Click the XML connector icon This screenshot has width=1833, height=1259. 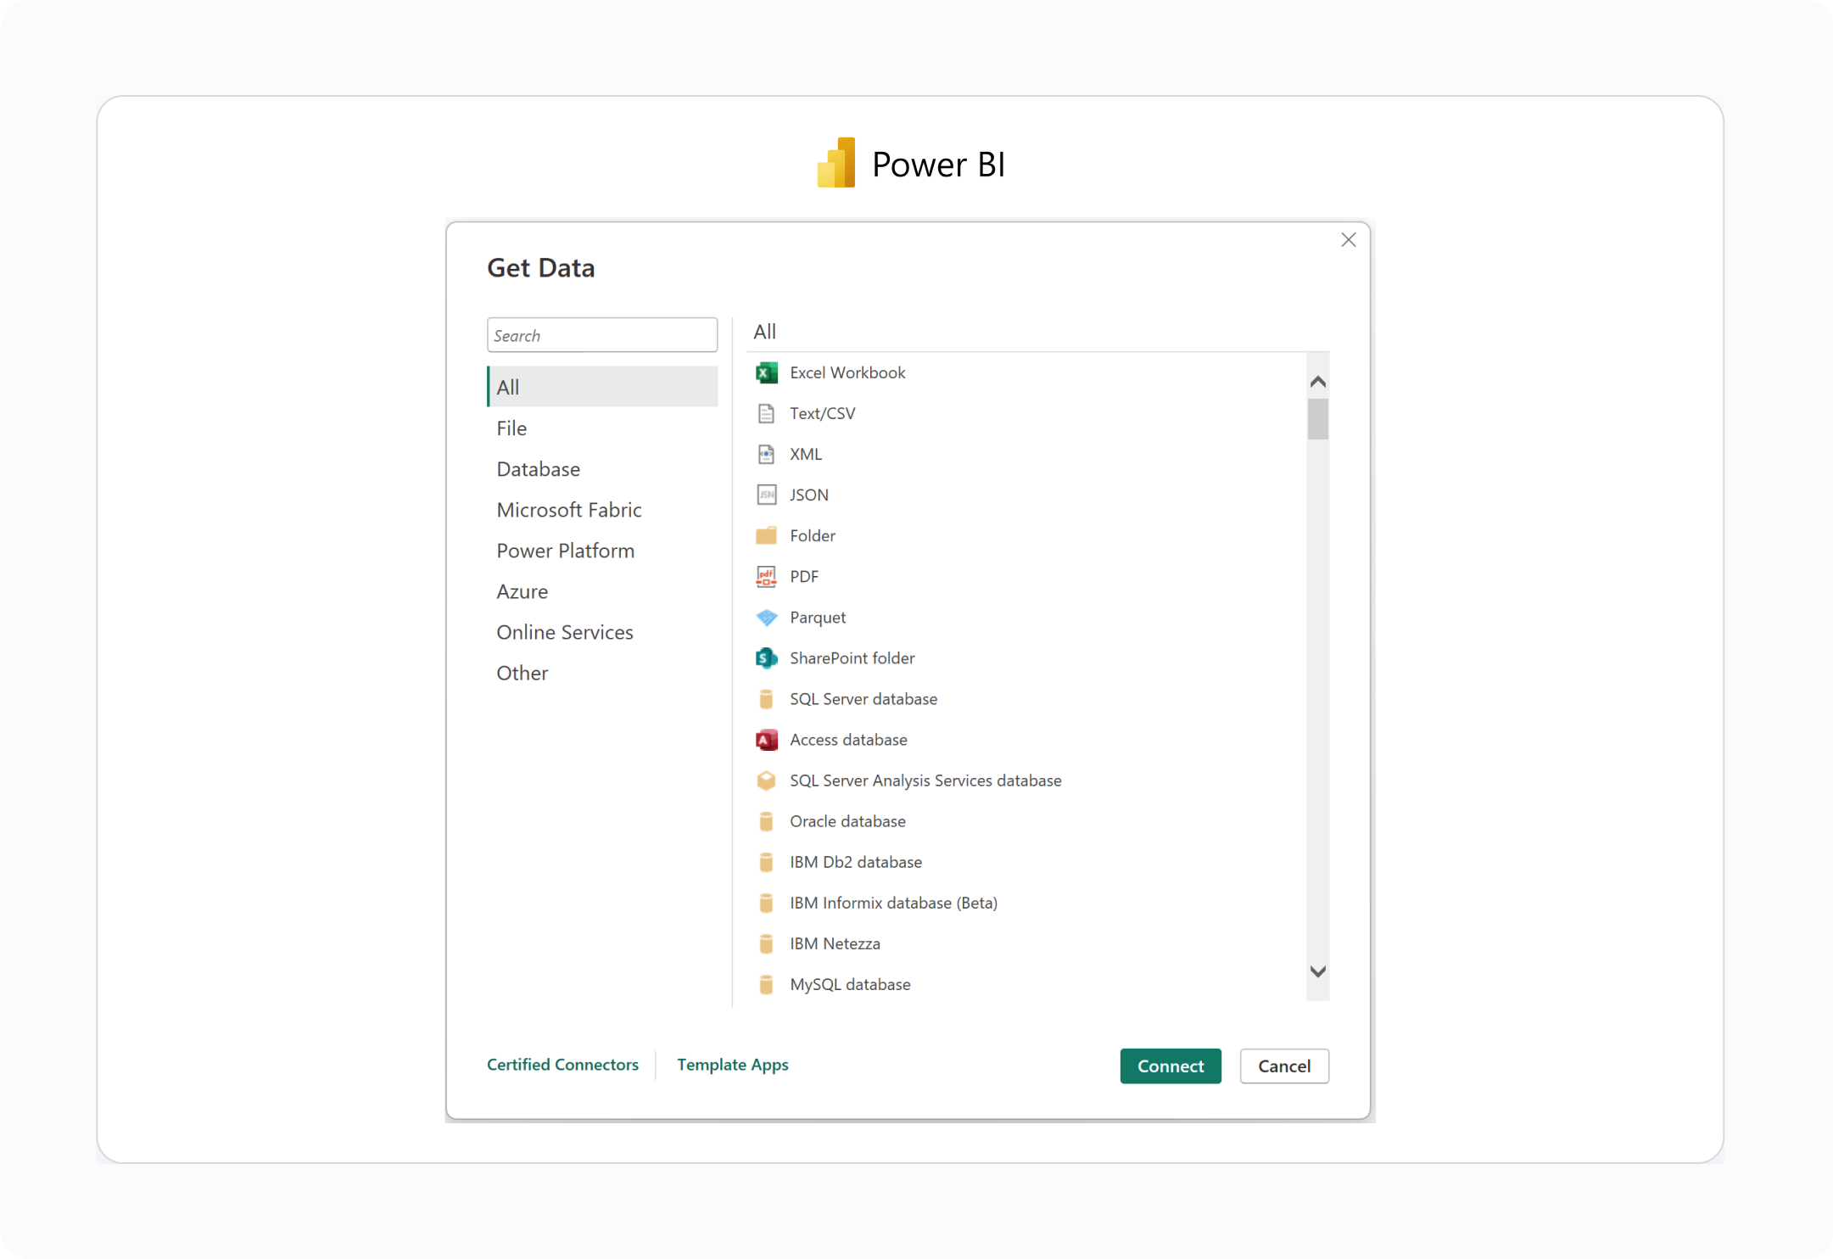pyautogui.click(x=766, y=454)
